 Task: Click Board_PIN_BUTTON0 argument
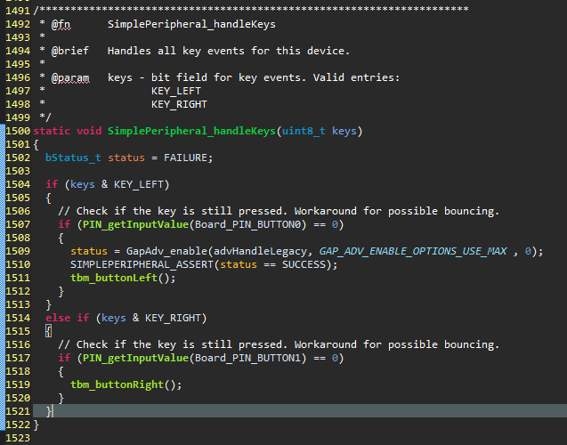click(247, 224)
